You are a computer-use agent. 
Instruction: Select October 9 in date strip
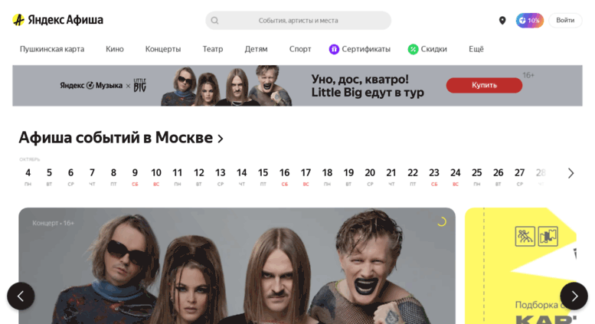point(135,177)
